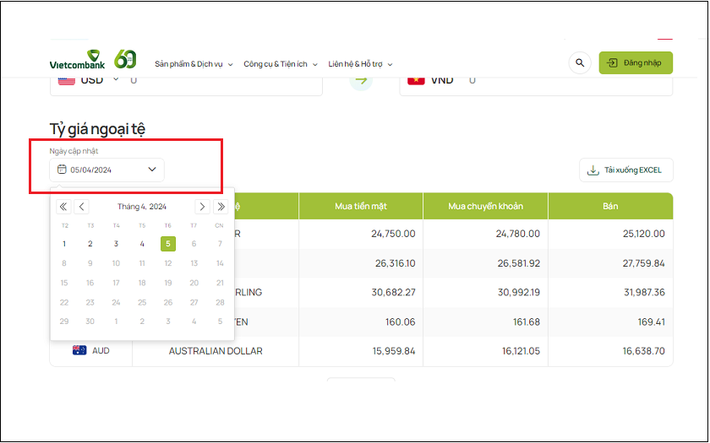710x443 pixels.
Task: Select day 3 in the calendar
Action: tap(117, 244)
